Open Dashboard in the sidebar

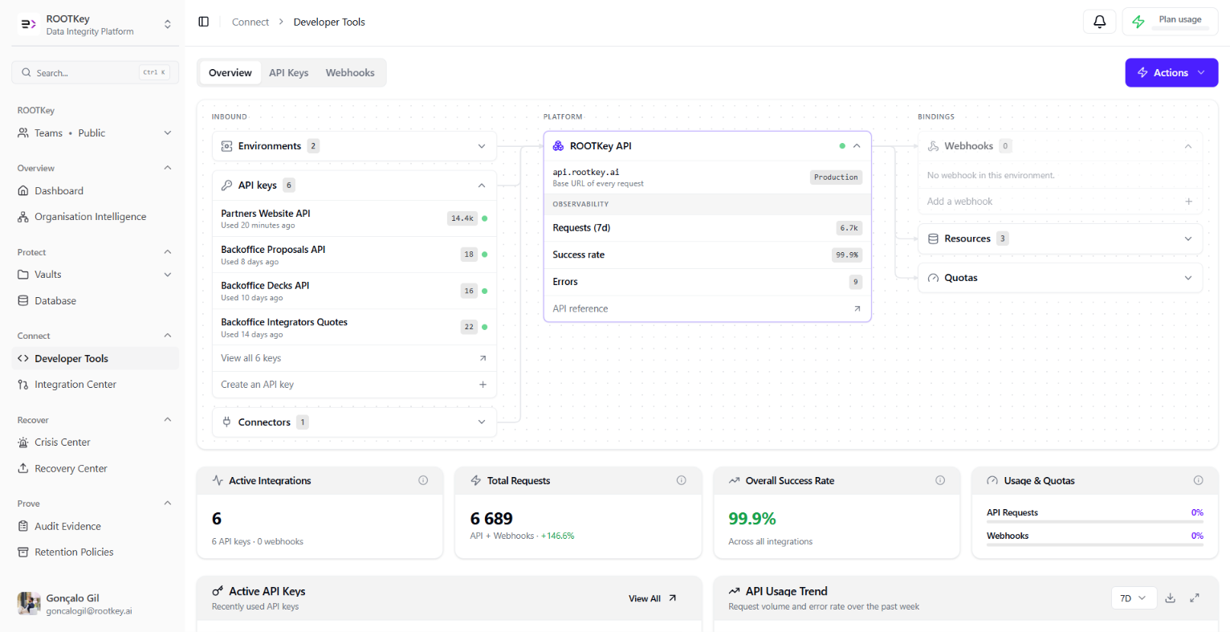tap(95, 191)
